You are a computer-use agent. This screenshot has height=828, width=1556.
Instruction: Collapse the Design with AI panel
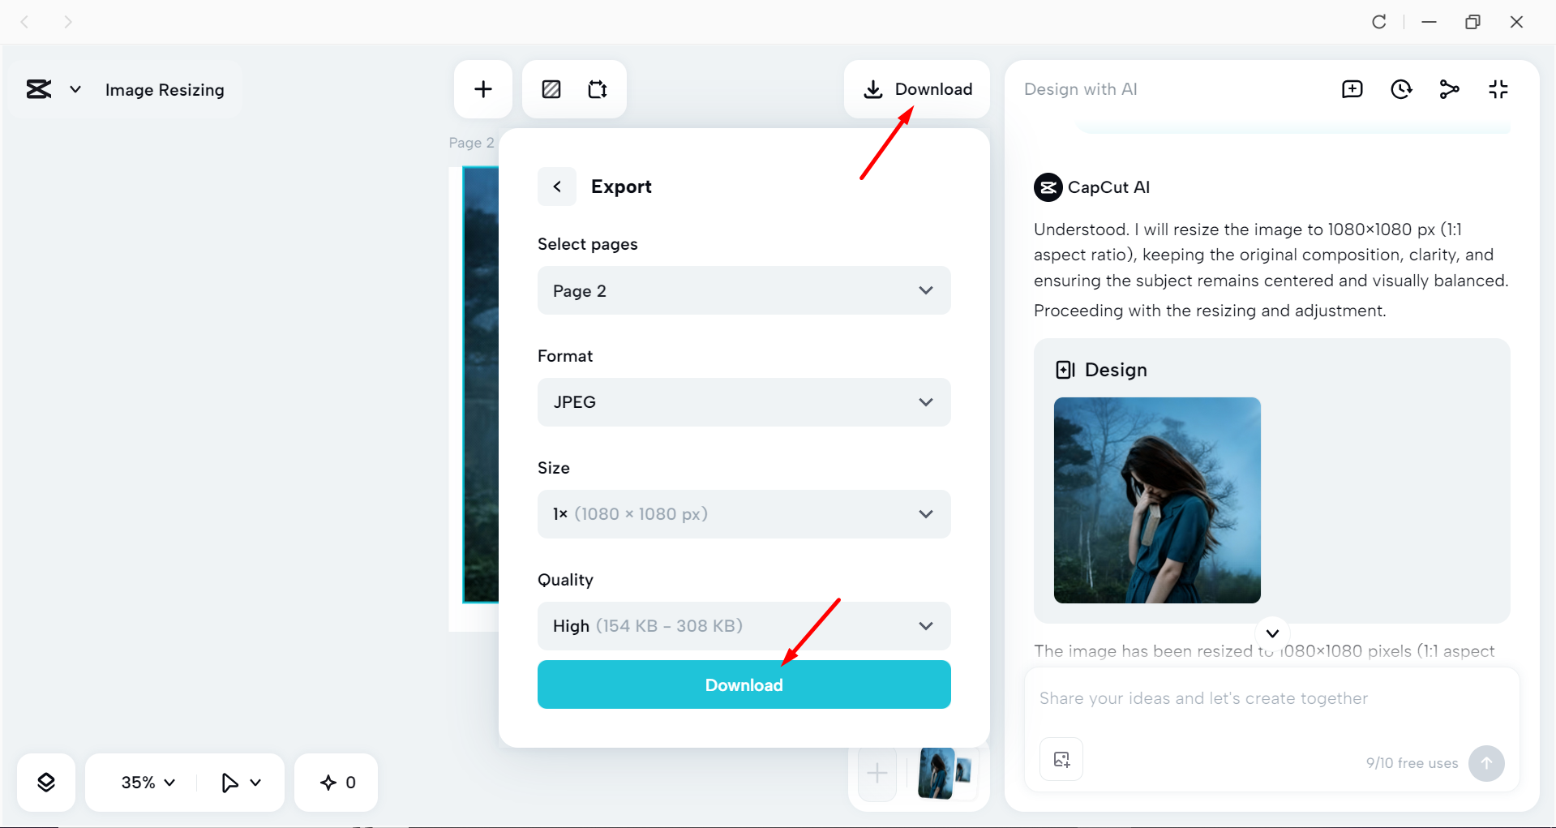1498,89
